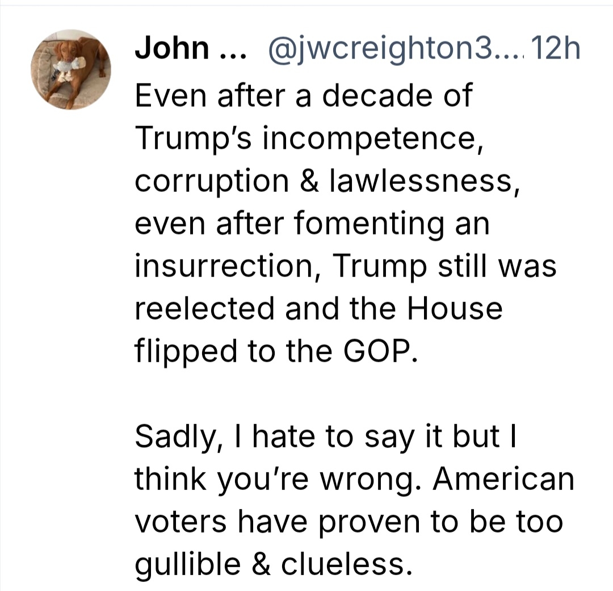This screenshot has height=591, width=613.
Task: Click the display name "John ..."
Action: [188, 50]
